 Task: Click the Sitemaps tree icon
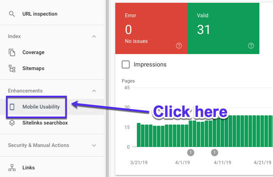[12, 68]
